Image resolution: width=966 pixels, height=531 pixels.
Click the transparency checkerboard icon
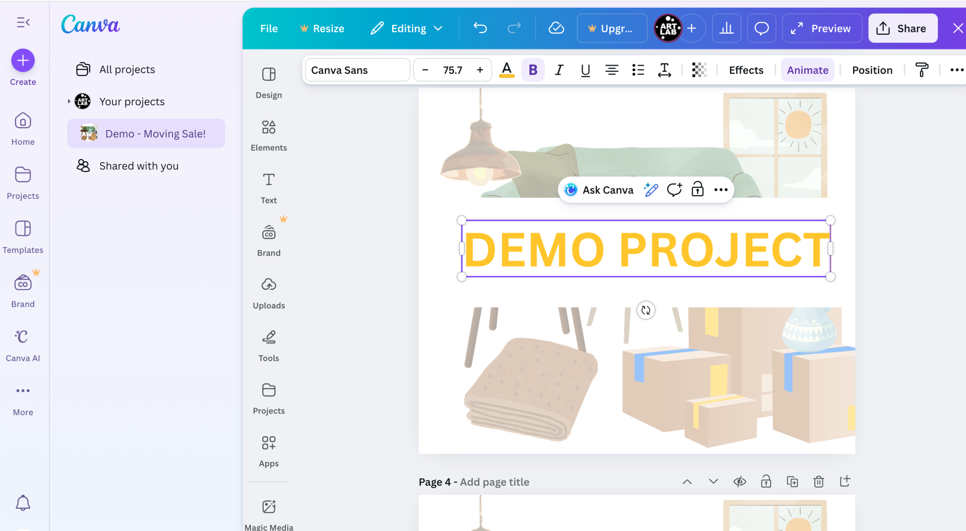(x=699, y=70)
